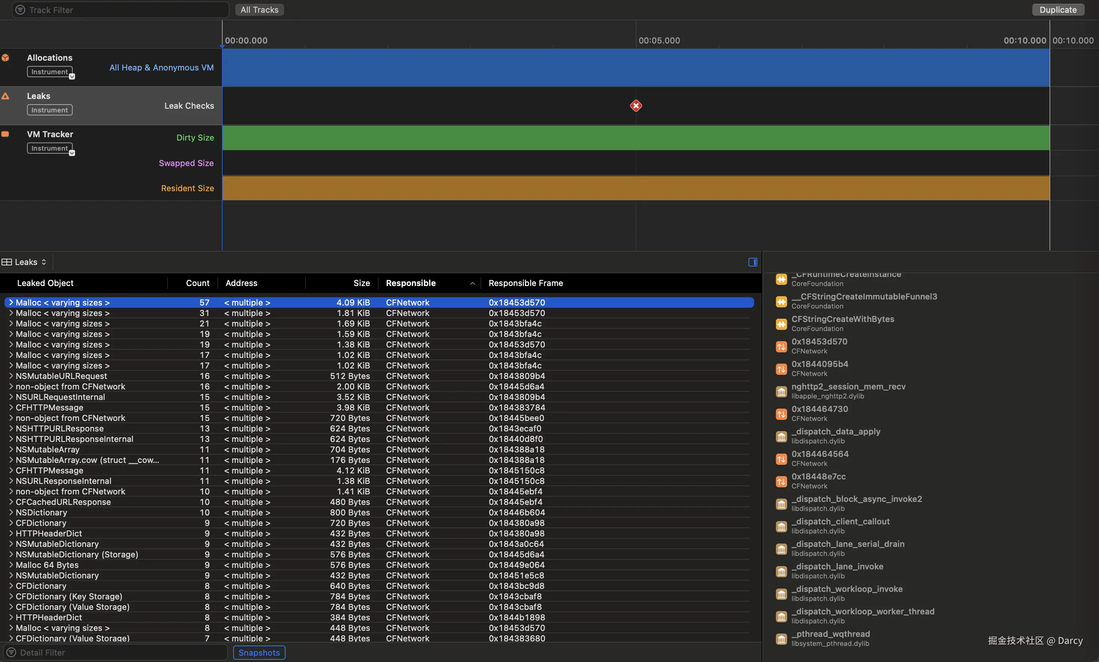
Task: Click the Allocations instrument cube icon
Action: (5, 58)
